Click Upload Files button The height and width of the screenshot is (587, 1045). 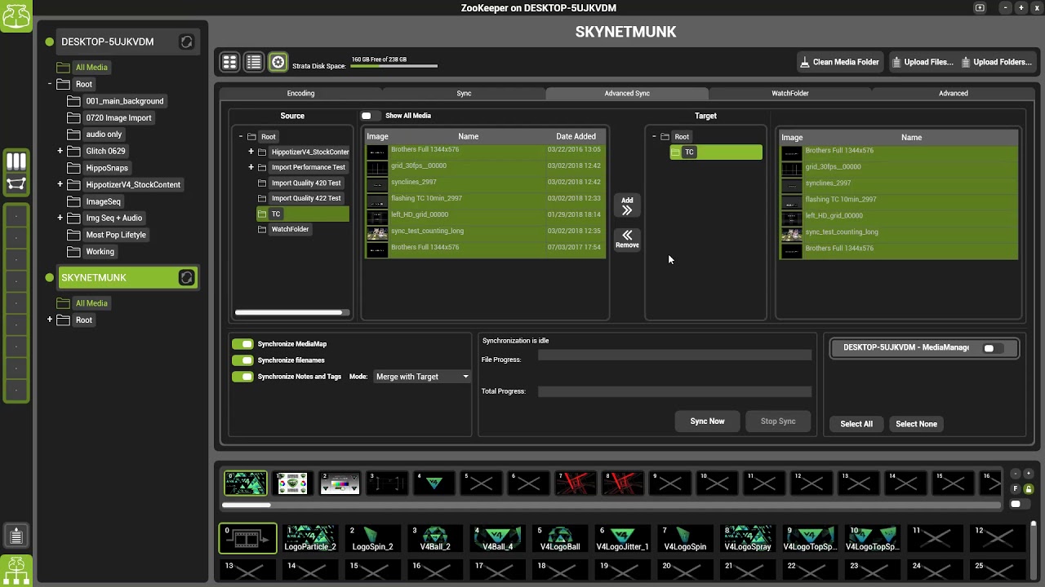(x=923, y=62)
